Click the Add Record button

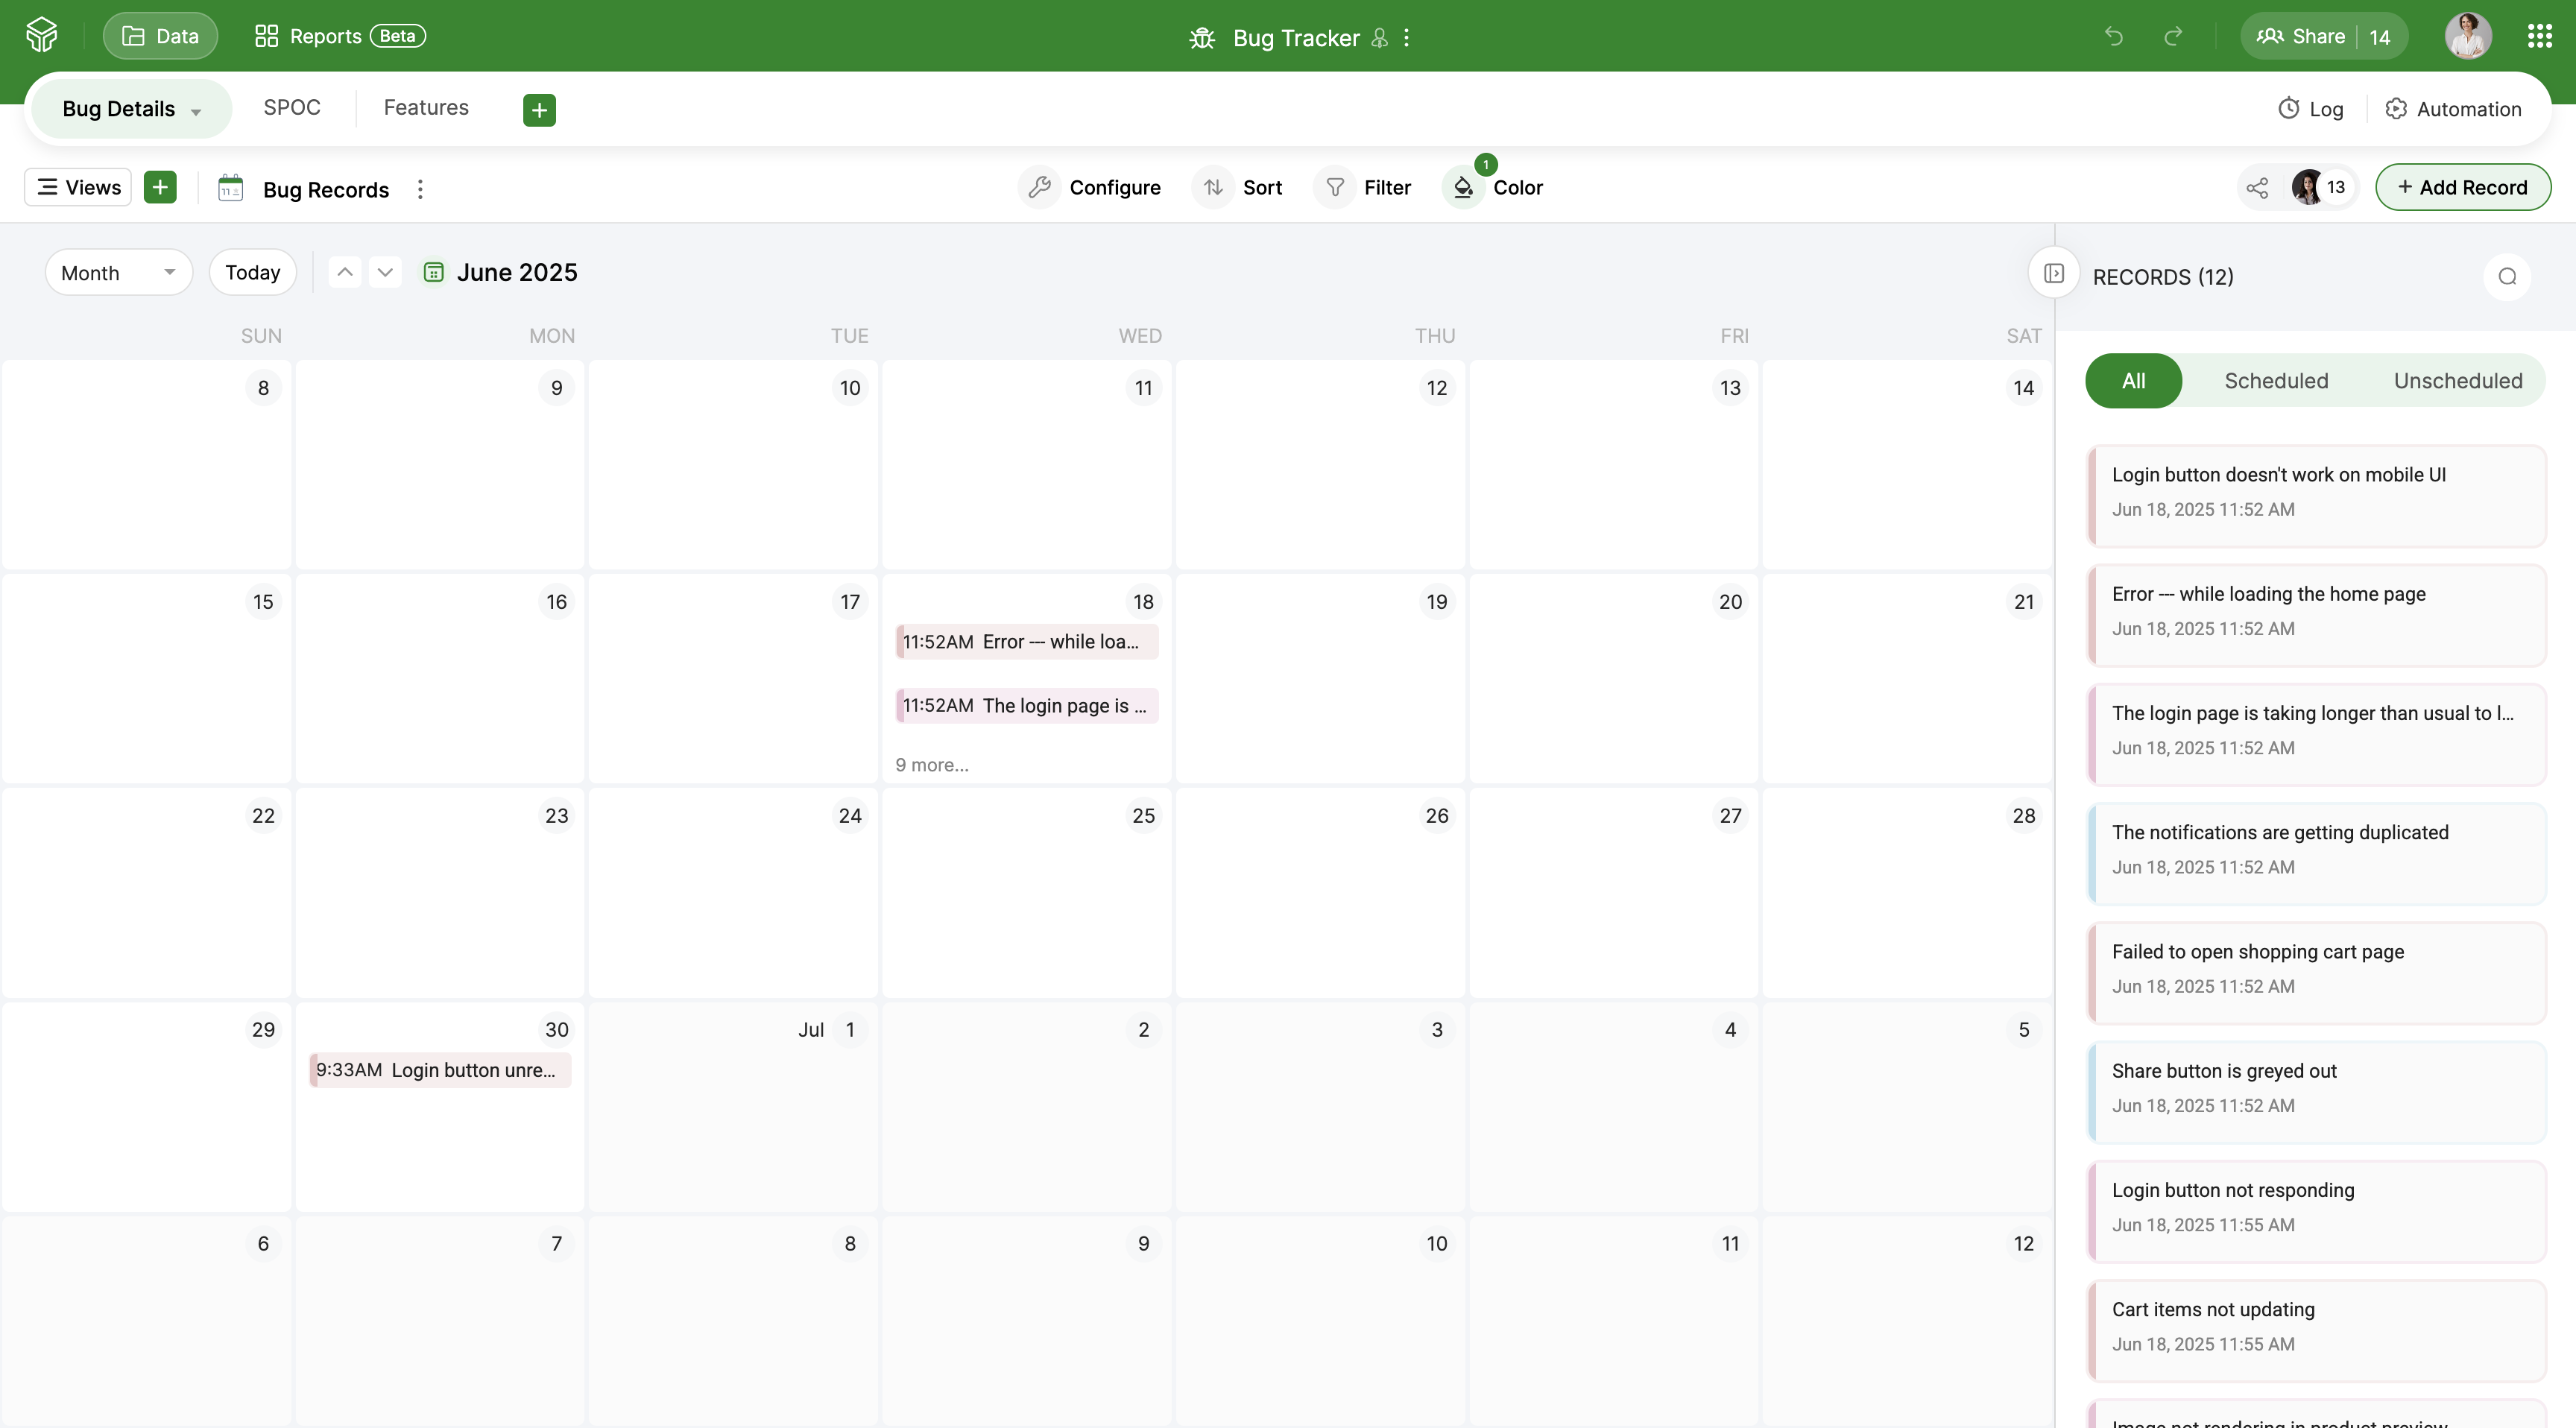(2463, 187)
